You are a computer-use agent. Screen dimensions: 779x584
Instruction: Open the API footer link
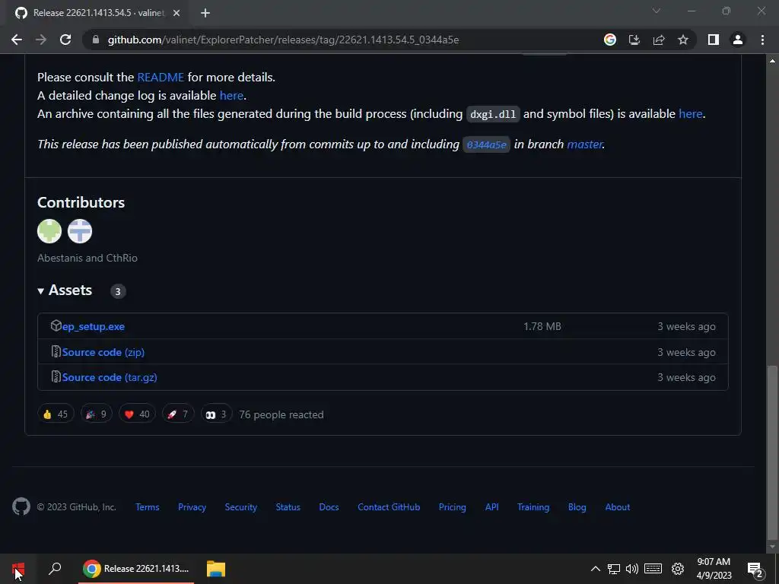click(x=492, y=507)
